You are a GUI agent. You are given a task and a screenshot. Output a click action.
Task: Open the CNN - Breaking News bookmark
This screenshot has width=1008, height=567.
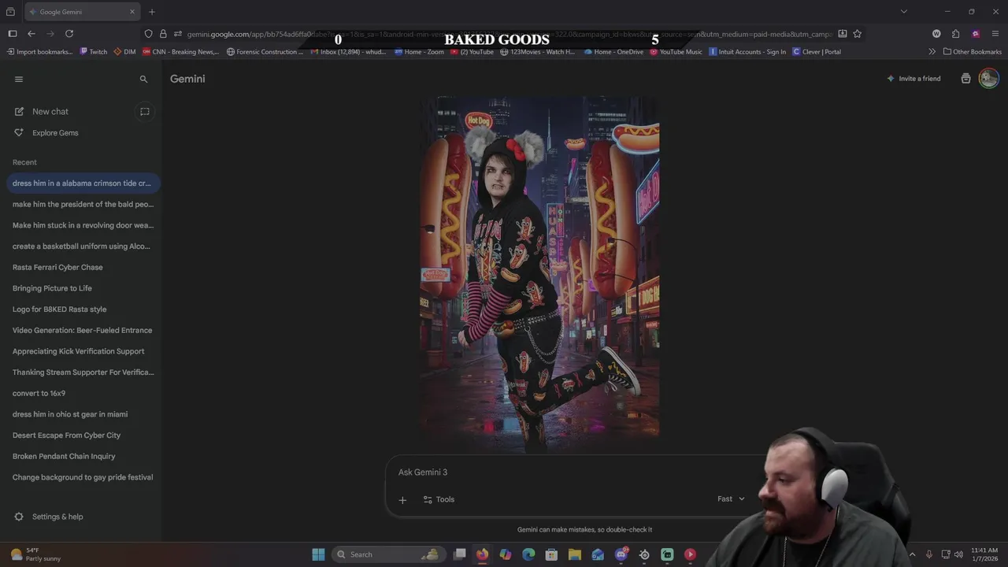pyautogui.click(x=180, y=52)
